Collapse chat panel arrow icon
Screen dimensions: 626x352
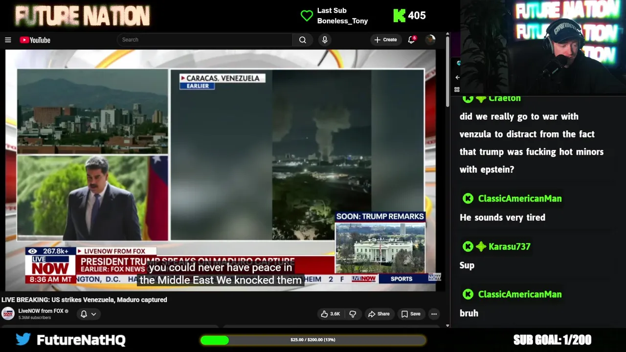(x=457, y=77)
